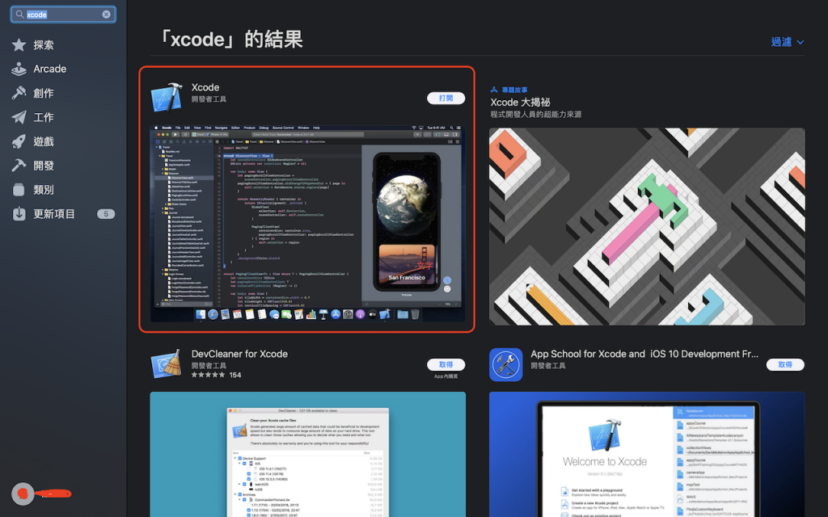Click the hammer icon for 開發
Viewport: 828px width, 517px height.
pos(19,166)
